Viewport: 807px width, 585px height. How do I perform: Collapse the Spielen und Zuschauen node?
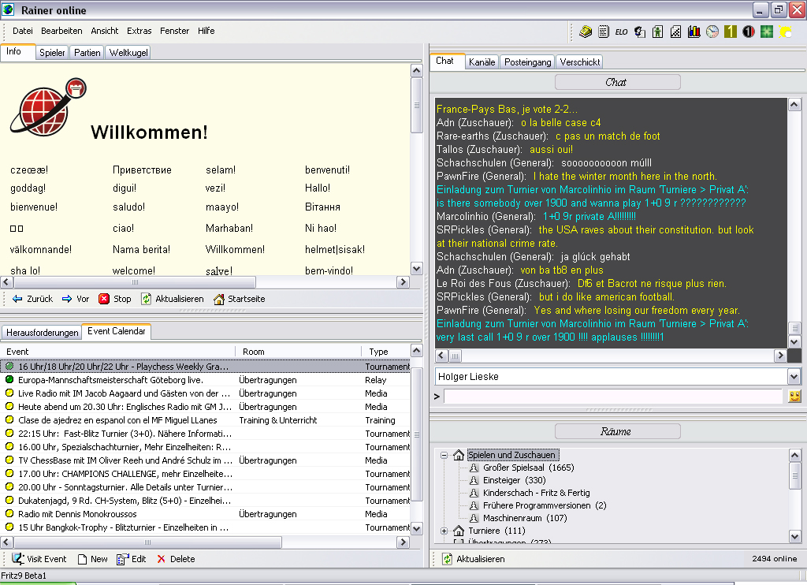point(444,455)
